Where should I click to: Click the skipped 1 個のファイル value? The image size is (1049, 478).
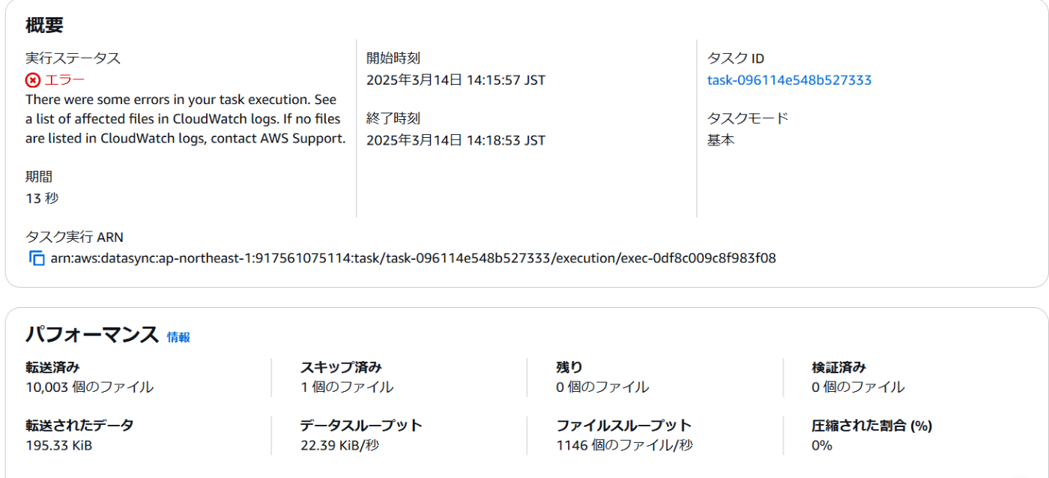click(x=346, y=387)
